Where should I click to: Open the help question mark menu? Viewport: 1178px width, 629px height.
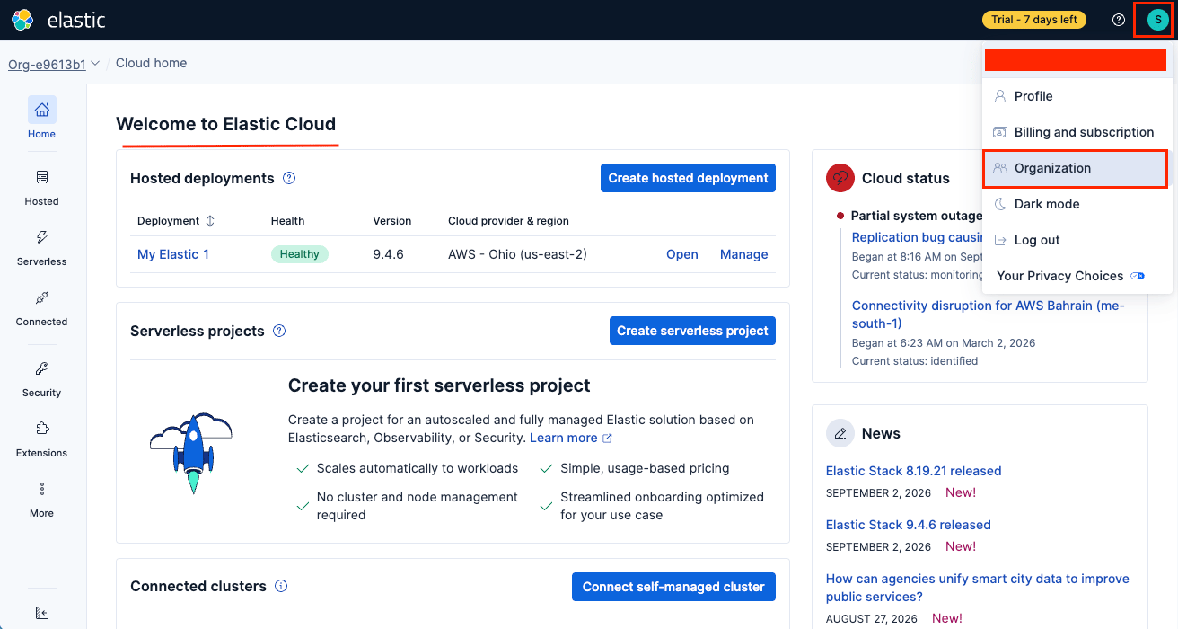(1119, 20)
